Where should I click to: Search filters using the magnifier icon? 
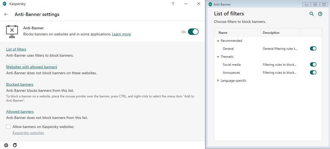[311, 14]
